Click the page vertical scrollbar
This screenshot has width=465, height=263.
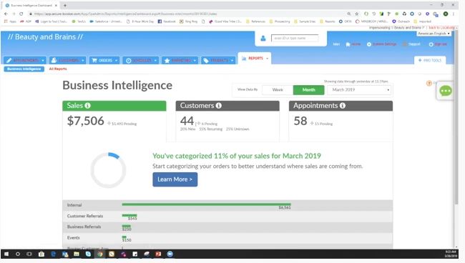click(x=456, y=116)
